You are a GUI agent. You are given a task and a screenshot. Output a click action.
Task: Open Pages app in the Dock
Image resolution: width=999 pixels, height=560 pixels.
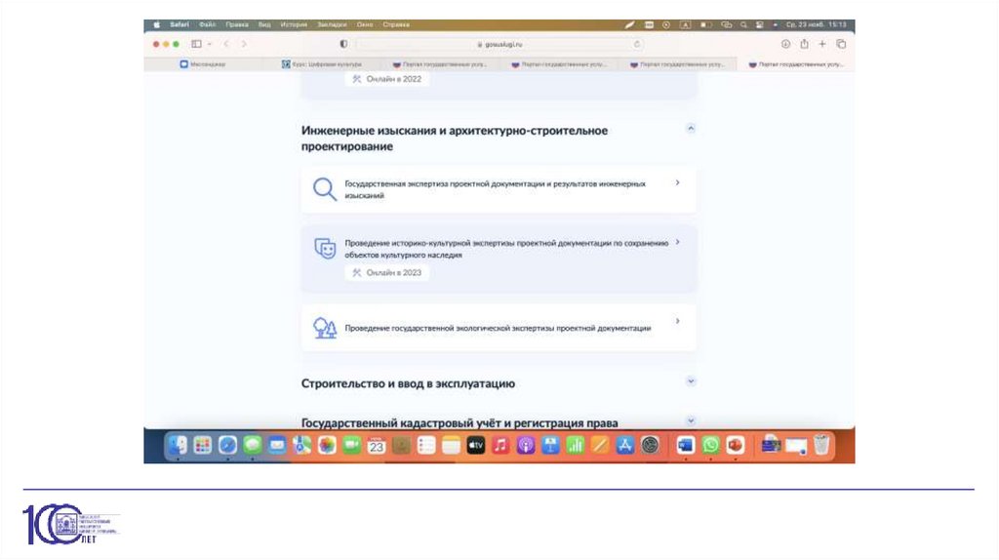(x=600, y=445)
